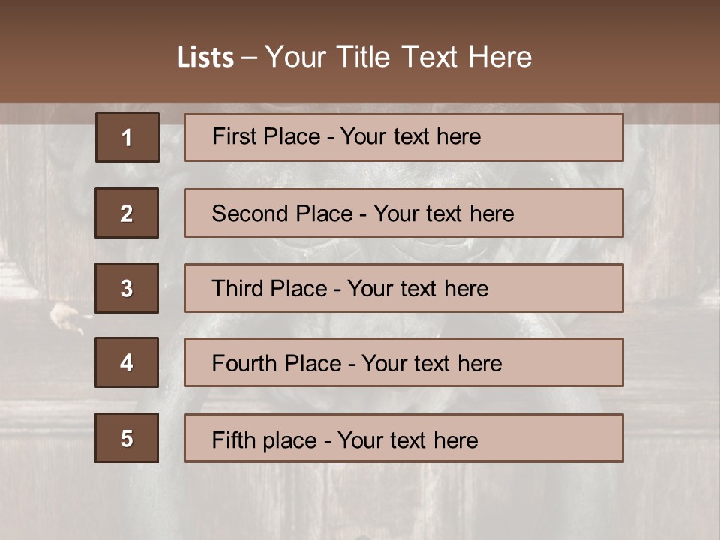Select 'Your Title Text Here' heading
The width and height of the screenshot is (720, 540).
(398, 57)
